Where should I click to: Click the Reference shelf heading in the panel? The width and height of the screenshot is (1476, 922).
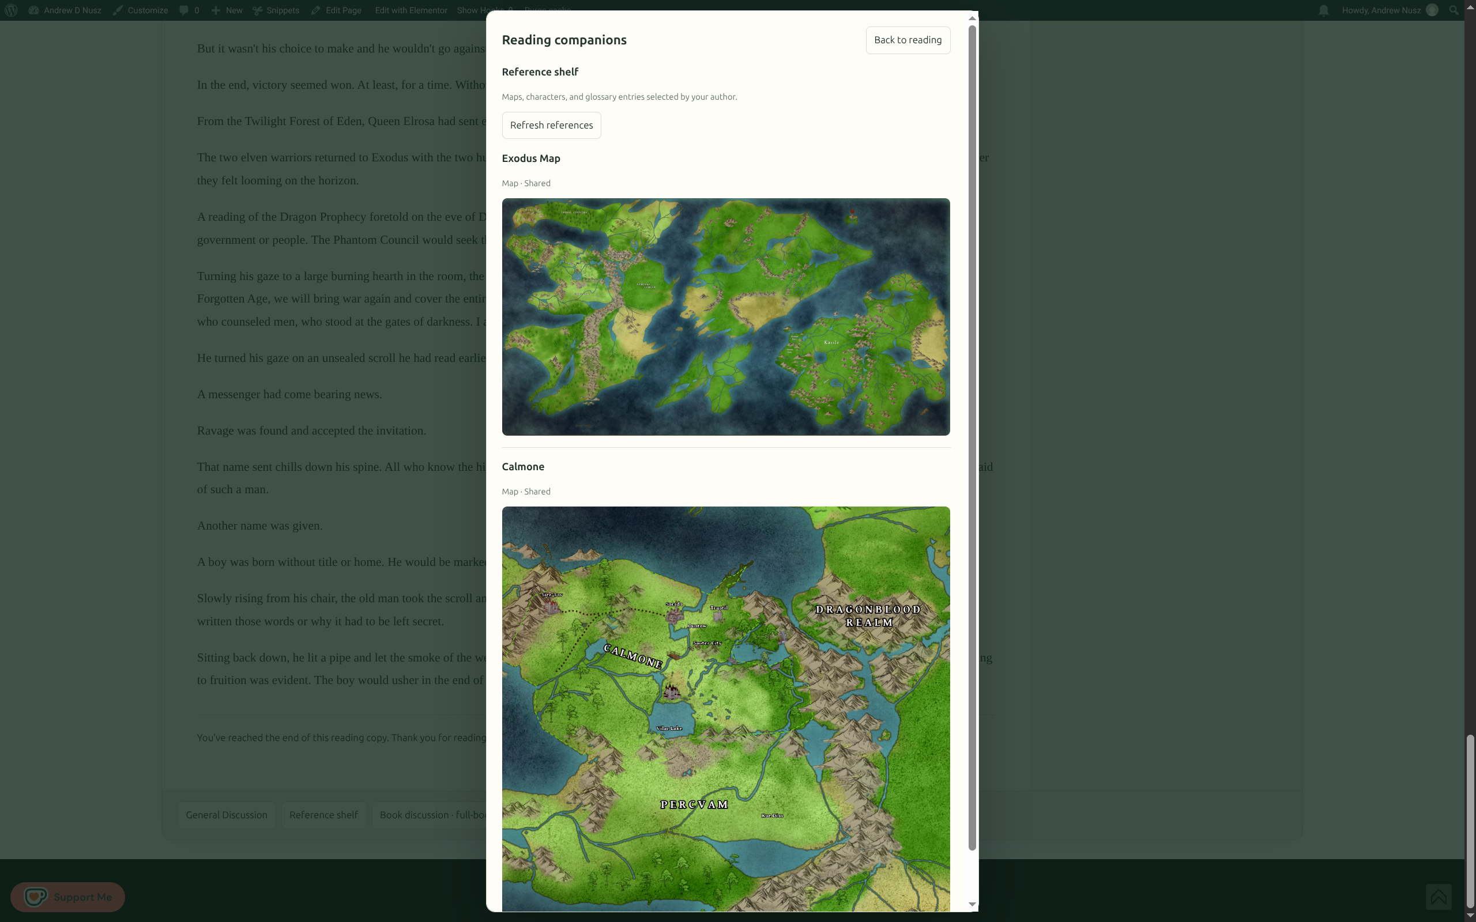click(540, 72)
